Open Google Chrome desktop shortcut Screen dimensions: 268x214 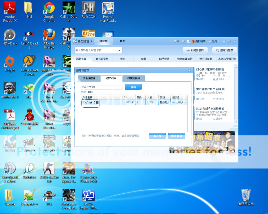(49, 12)
